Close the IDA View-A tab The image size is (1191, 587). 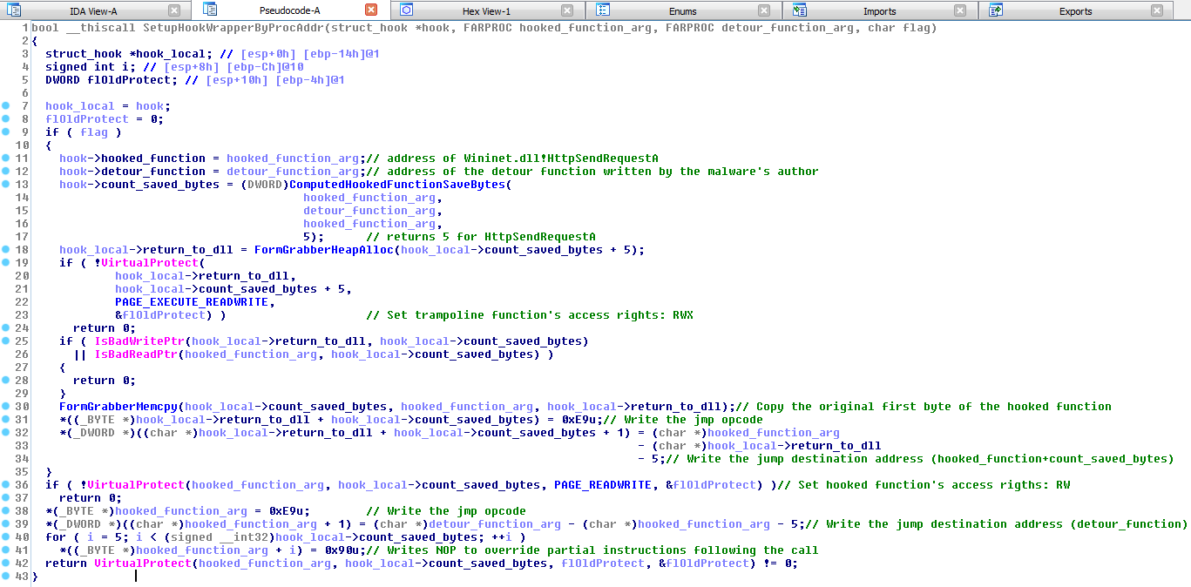coord(174,10)
